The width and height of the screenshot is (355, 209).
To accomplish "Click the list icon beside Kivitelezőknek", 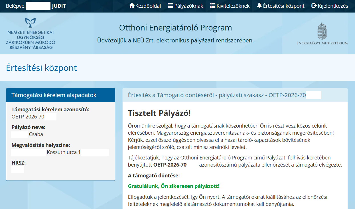I will (212, 6).
